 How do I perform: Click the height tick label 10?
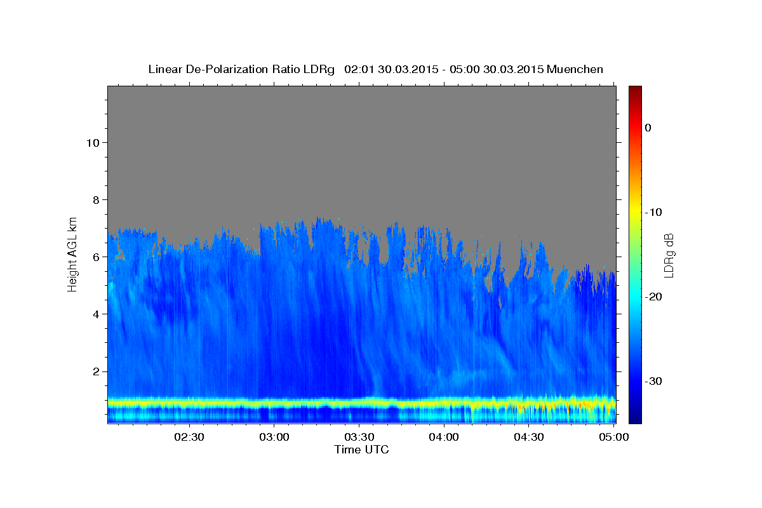coord(92,142)
